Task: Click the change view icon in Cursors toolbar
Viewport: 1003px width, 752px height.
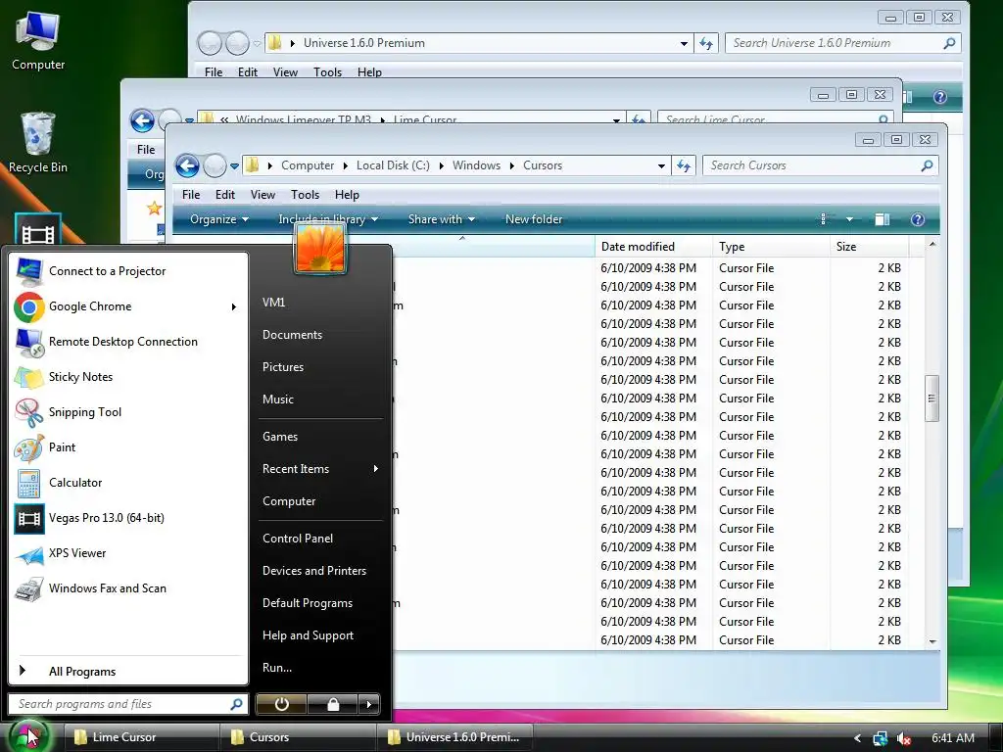Action: [x=823, y=219]
